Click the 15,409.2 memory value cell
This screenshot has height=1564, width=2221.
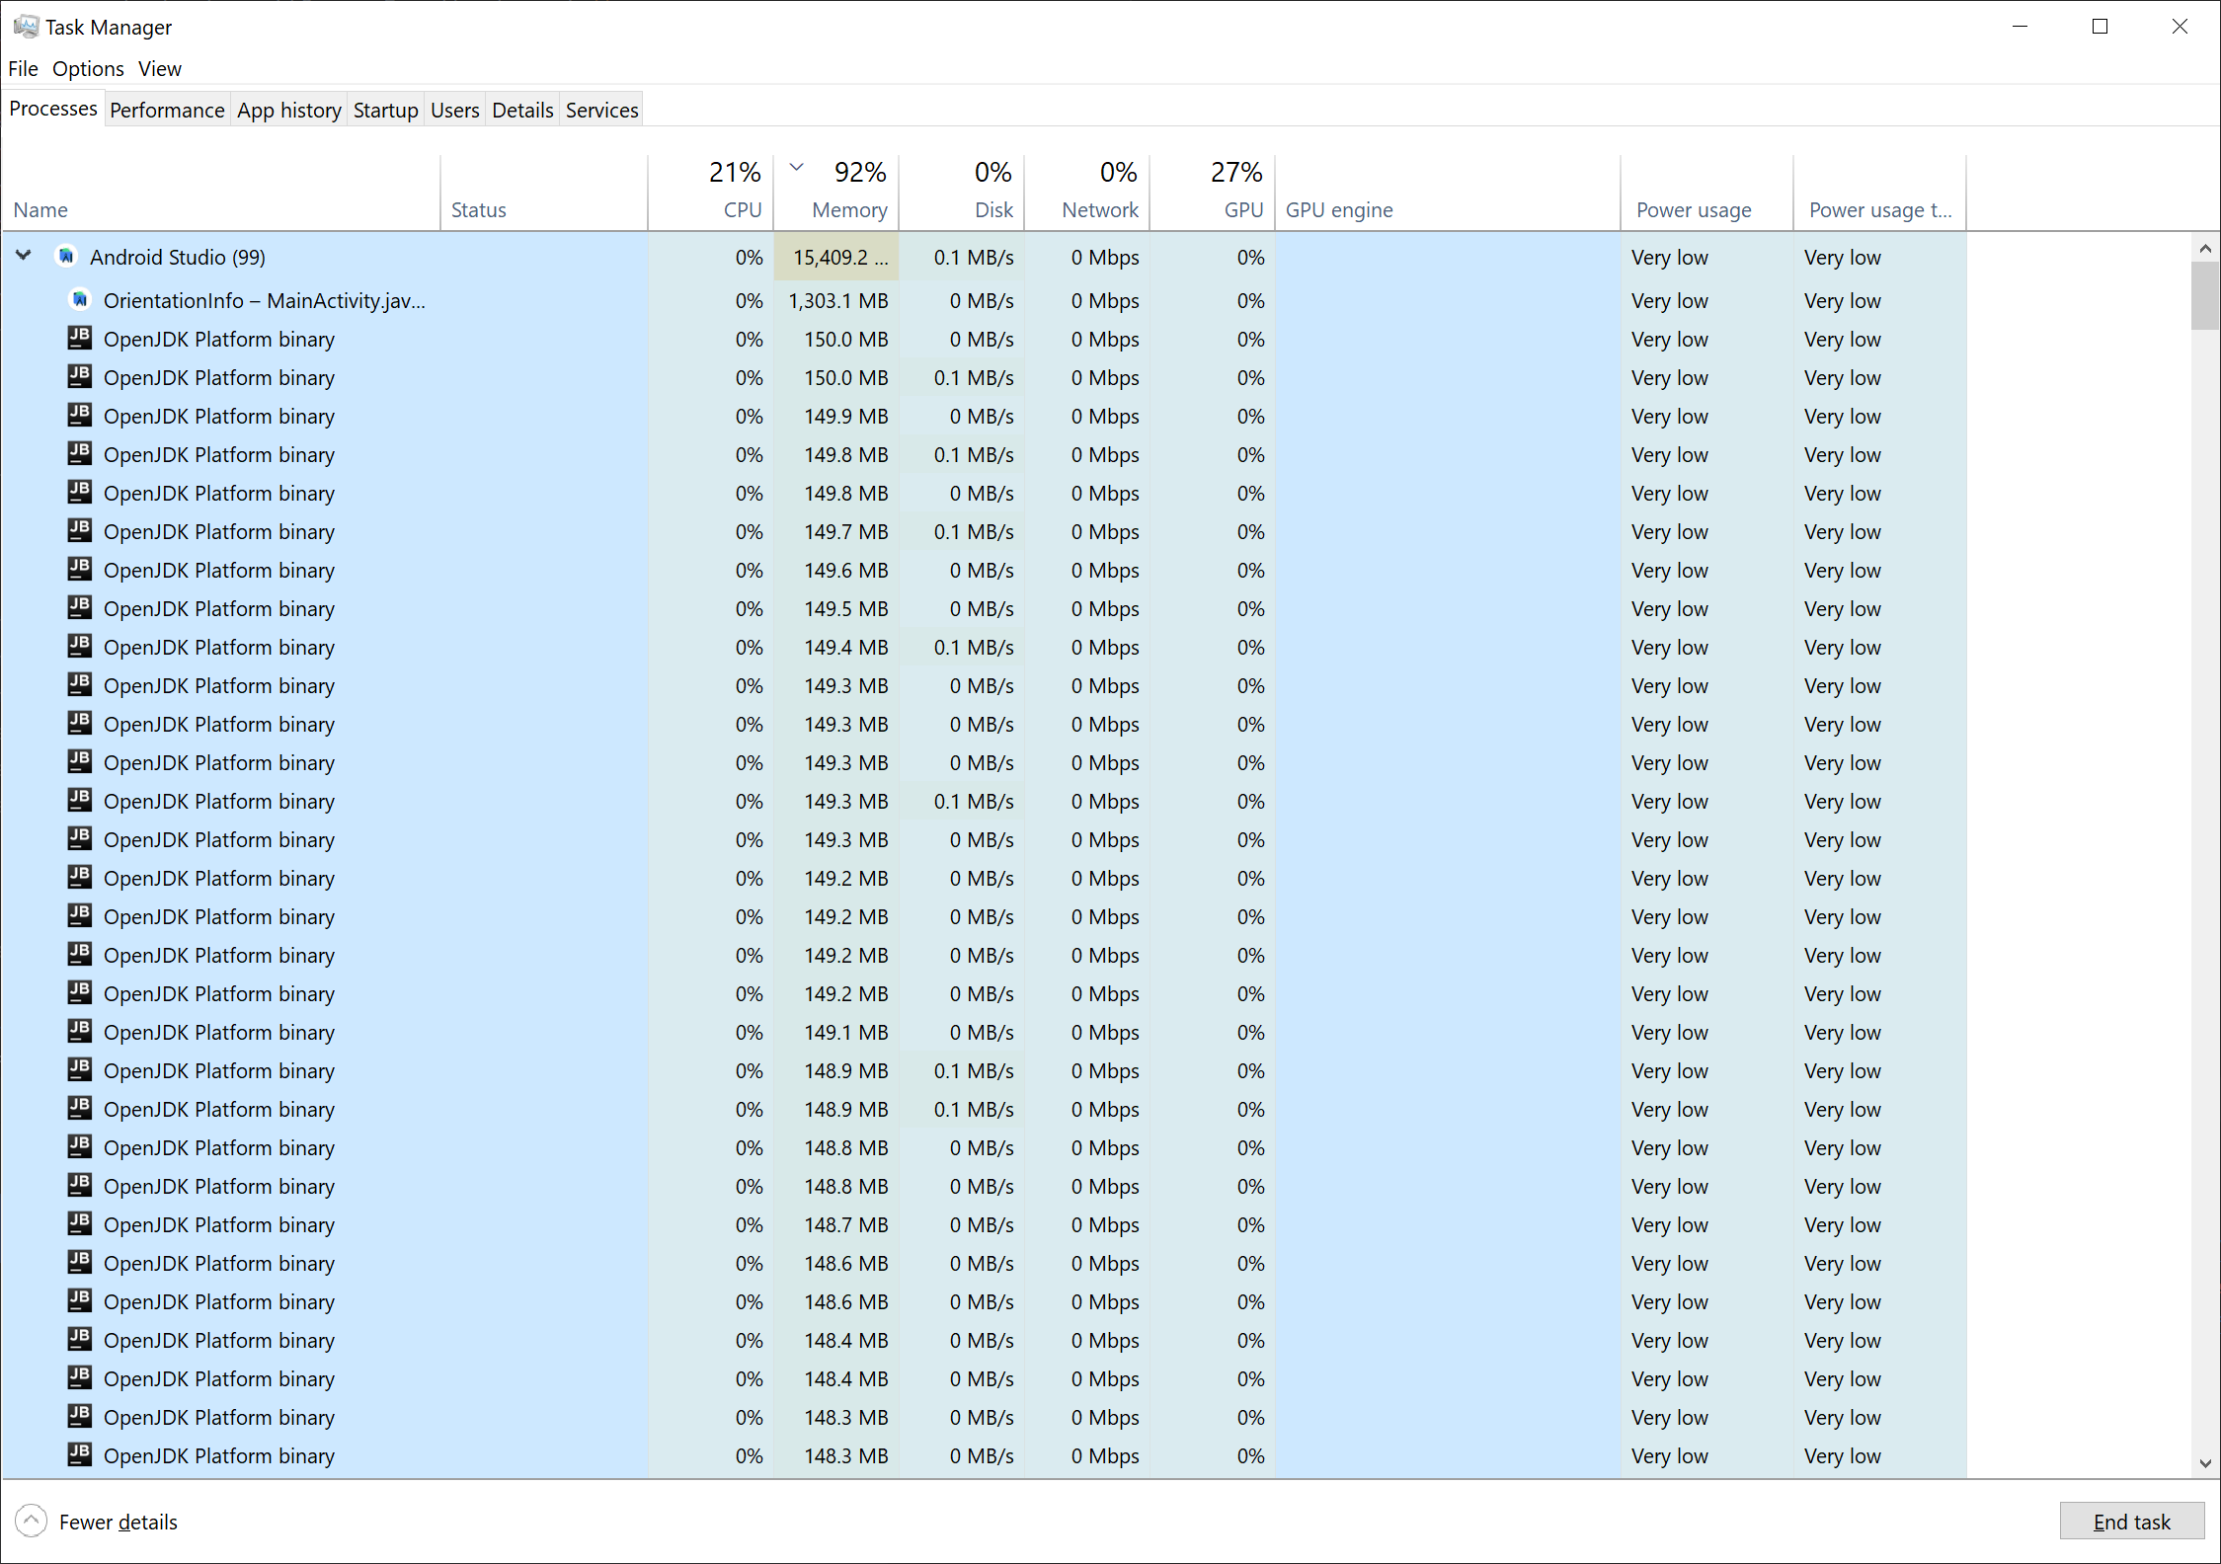coord(836,257)
